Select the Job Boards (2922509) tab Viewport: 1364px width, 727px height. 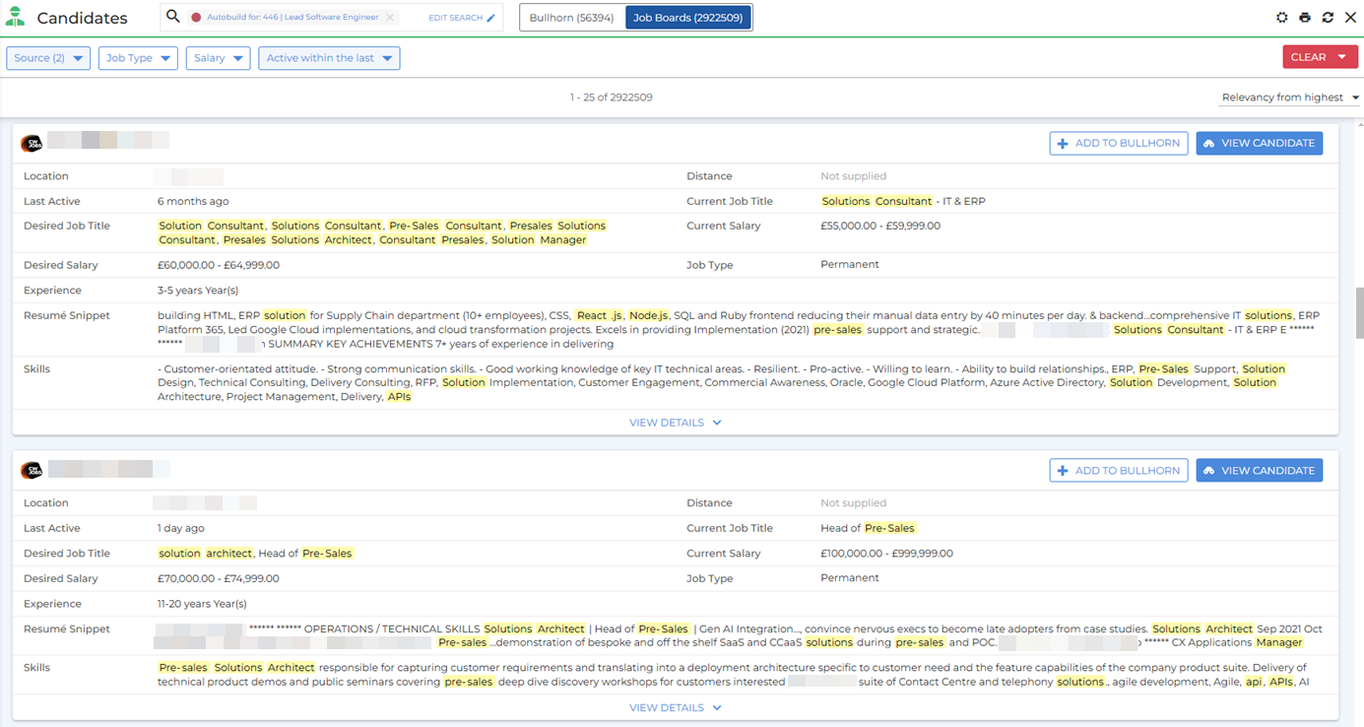click(x=687, y=18)
